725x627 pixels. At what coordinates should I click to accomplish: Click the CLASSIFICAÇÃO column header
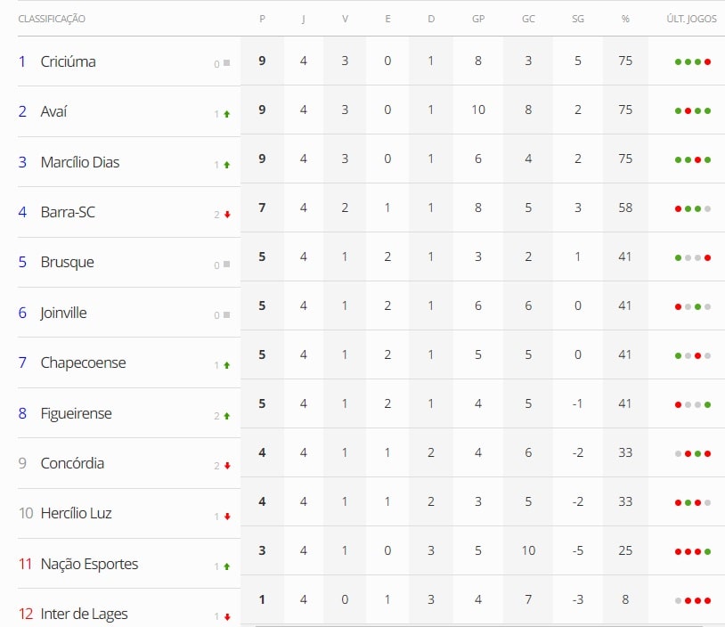[52, 19]
